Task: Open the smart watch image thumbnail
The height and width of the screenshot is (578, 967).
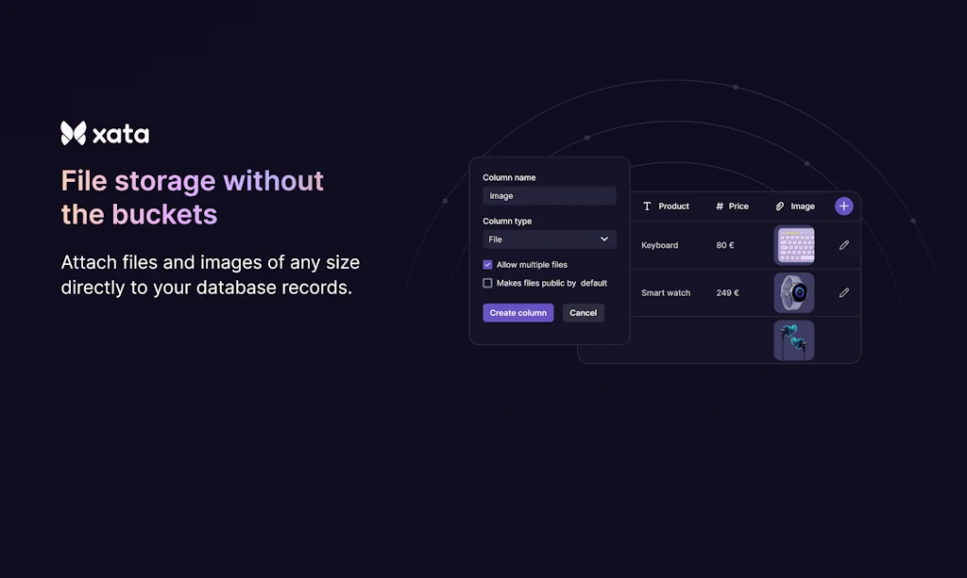Action: tap(794, 293)
